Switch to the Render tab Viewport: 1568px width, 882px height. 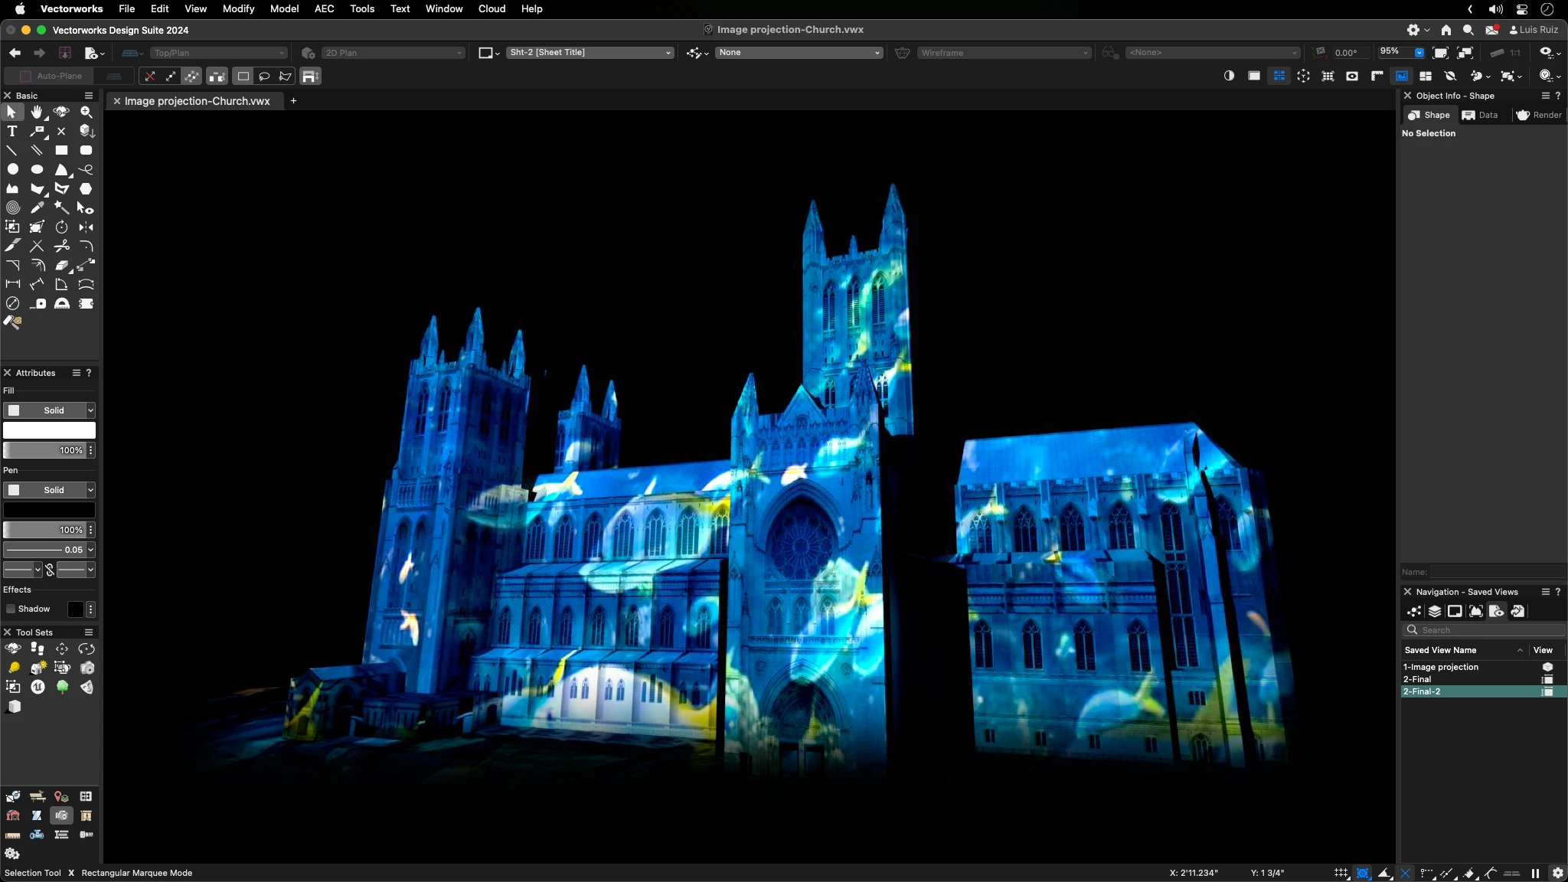point(1539,115)
